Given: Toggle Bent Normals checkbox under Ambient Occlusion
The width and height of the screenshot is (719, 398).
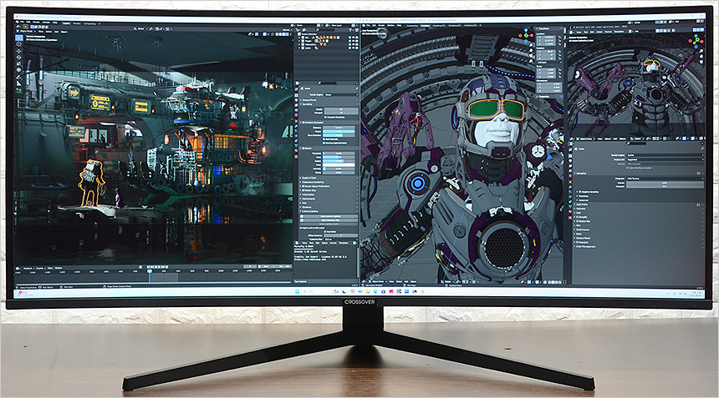Looking at the screenshot, I should [323, 139].
